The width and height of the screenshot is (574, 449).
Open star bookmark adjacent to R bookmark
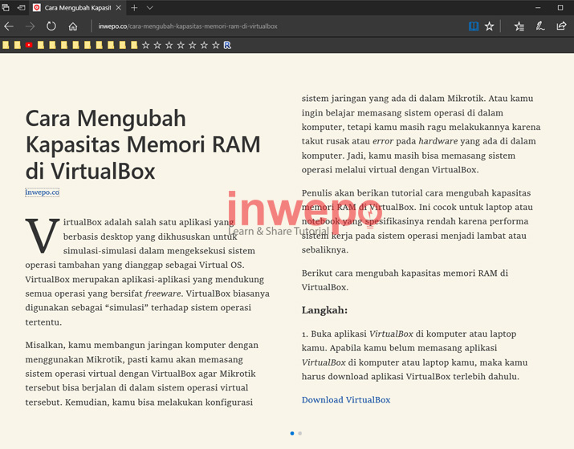coord(216,45)
